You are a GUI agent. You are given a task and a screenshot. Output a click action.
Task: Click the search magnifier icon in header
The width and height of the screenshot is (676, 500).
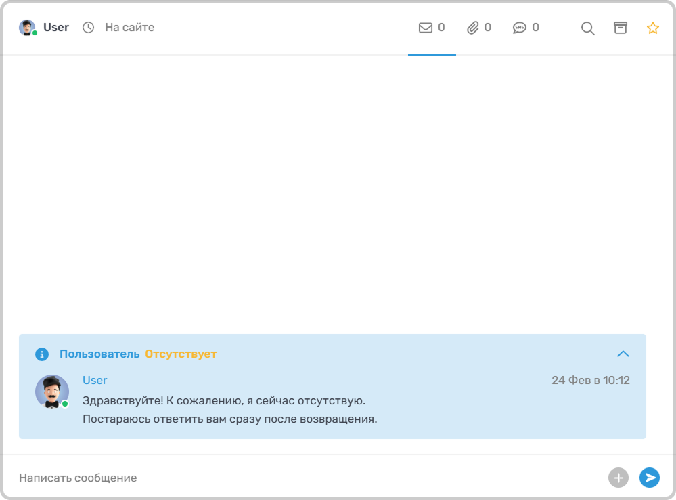point(588,28)
